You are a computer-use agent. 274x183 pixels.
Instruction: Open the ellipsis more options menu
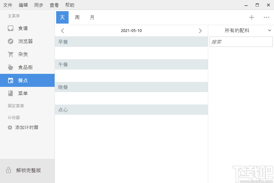pyautogui.click(x=266, y=18)
